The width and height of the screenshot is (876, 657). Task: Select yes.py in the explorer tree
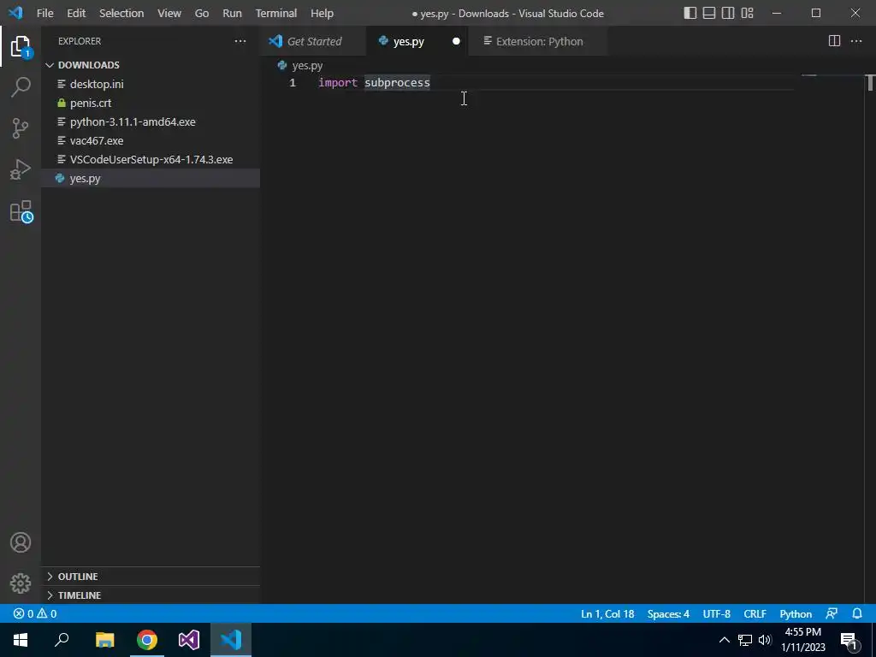click(151, 178)
